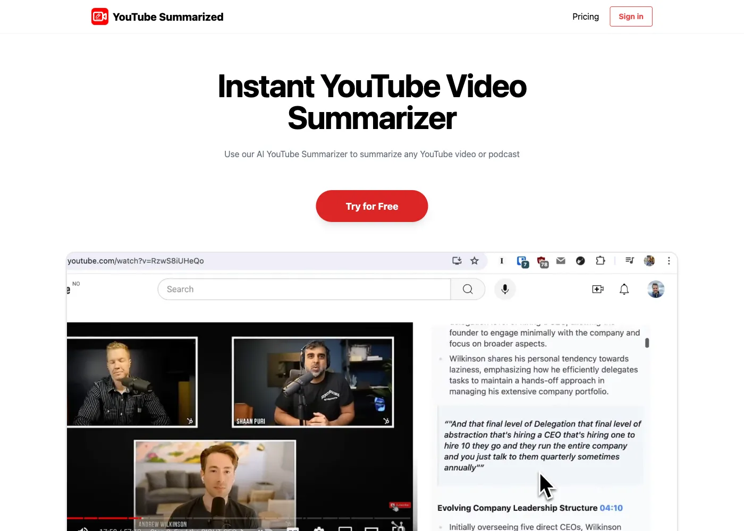This screenshot has height=531, width=744.
Task: Open the YouTube Summarized home link text
Action: coord(168,17)
